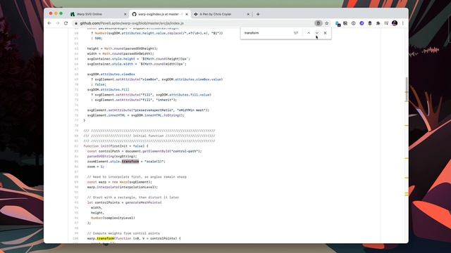Close the Chris Coyier pen tab
451x253 pixels.
(248, 14)
